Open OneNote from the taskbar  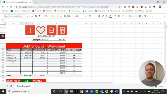point(87,91)
